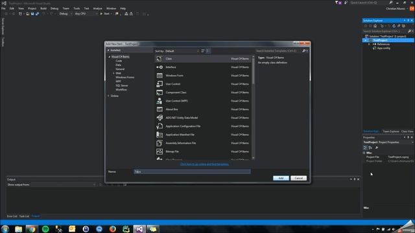Open Google Chrome from the taskbar
The height and width of the screenshot is (233, 415).
[x=32, y=228]
